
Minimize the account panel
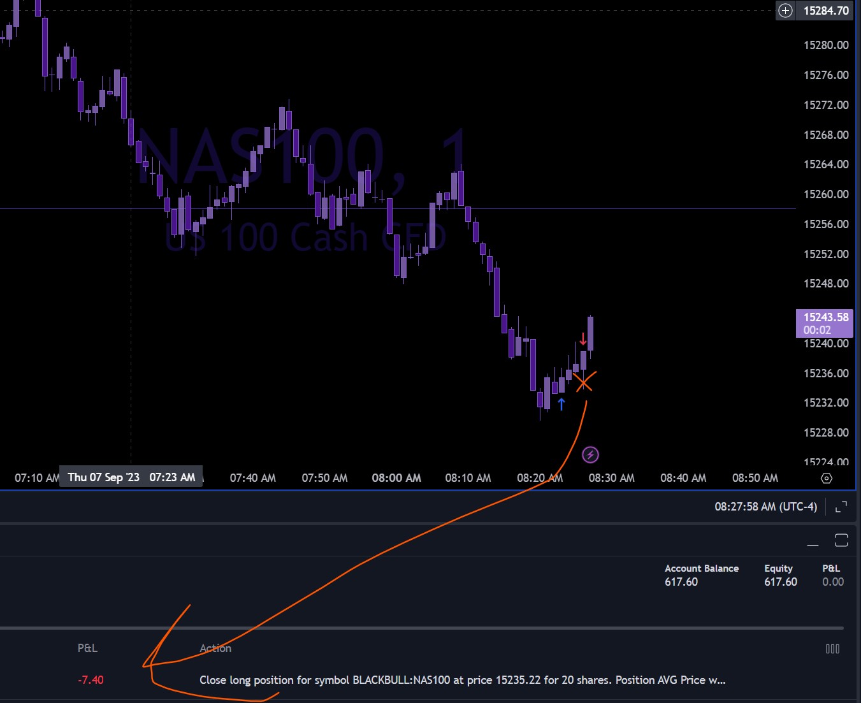tap(813, 545)
